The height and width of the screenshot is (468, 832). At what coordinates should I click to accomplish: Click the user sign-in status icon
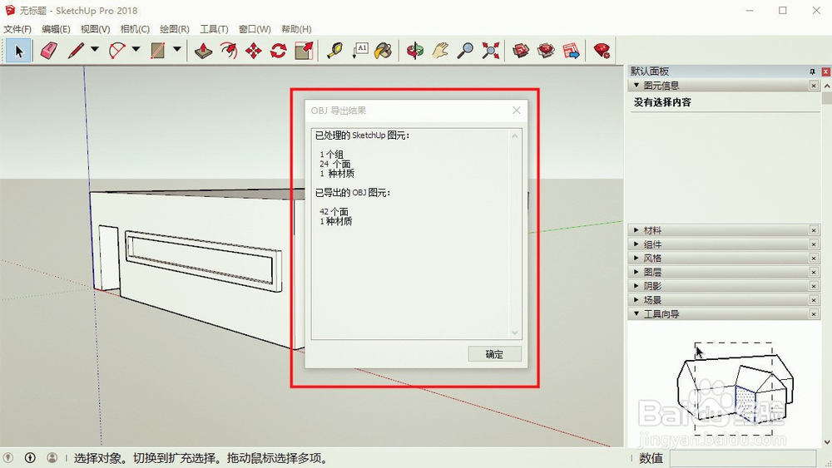click(x=52, y=457)
